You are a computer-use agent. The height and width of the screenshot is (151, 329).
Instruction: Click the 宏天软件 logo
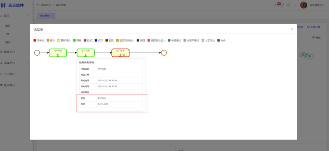[12, 5]
